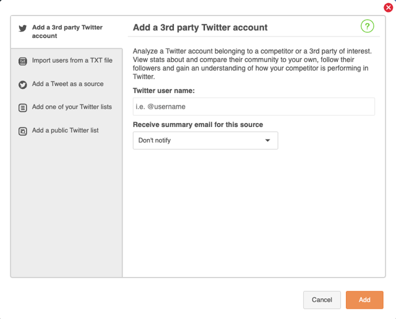The image size is (396, 319).
Task: Choose 'Add a Tweet as a source'
Action: pyautogui.click(x=67, y=84)
